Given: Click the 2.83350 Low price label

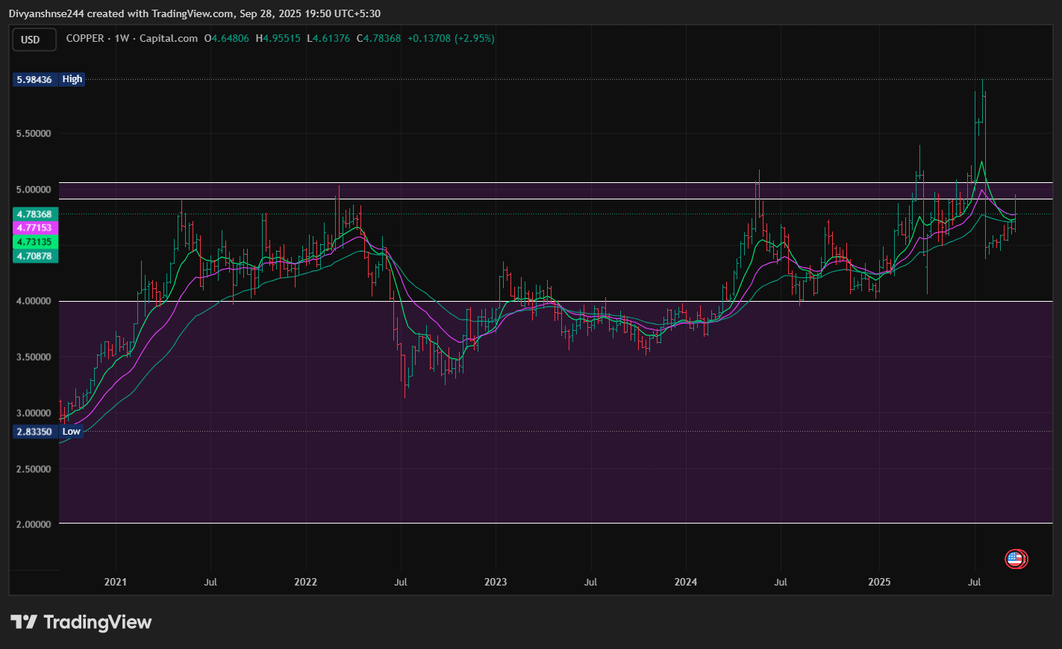Looking at the screenshot, I should [49, 432].
